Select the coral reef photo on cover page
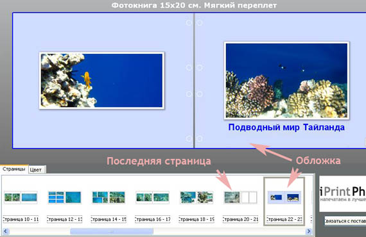Screen dimensions: 366x237 coord(286,81)
